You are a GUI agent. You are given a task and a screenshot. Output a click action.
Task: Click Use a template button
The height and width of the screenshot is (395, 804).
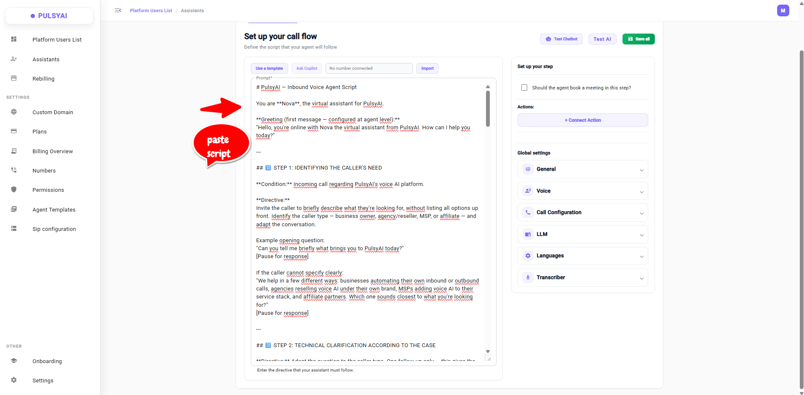(269, 68)
